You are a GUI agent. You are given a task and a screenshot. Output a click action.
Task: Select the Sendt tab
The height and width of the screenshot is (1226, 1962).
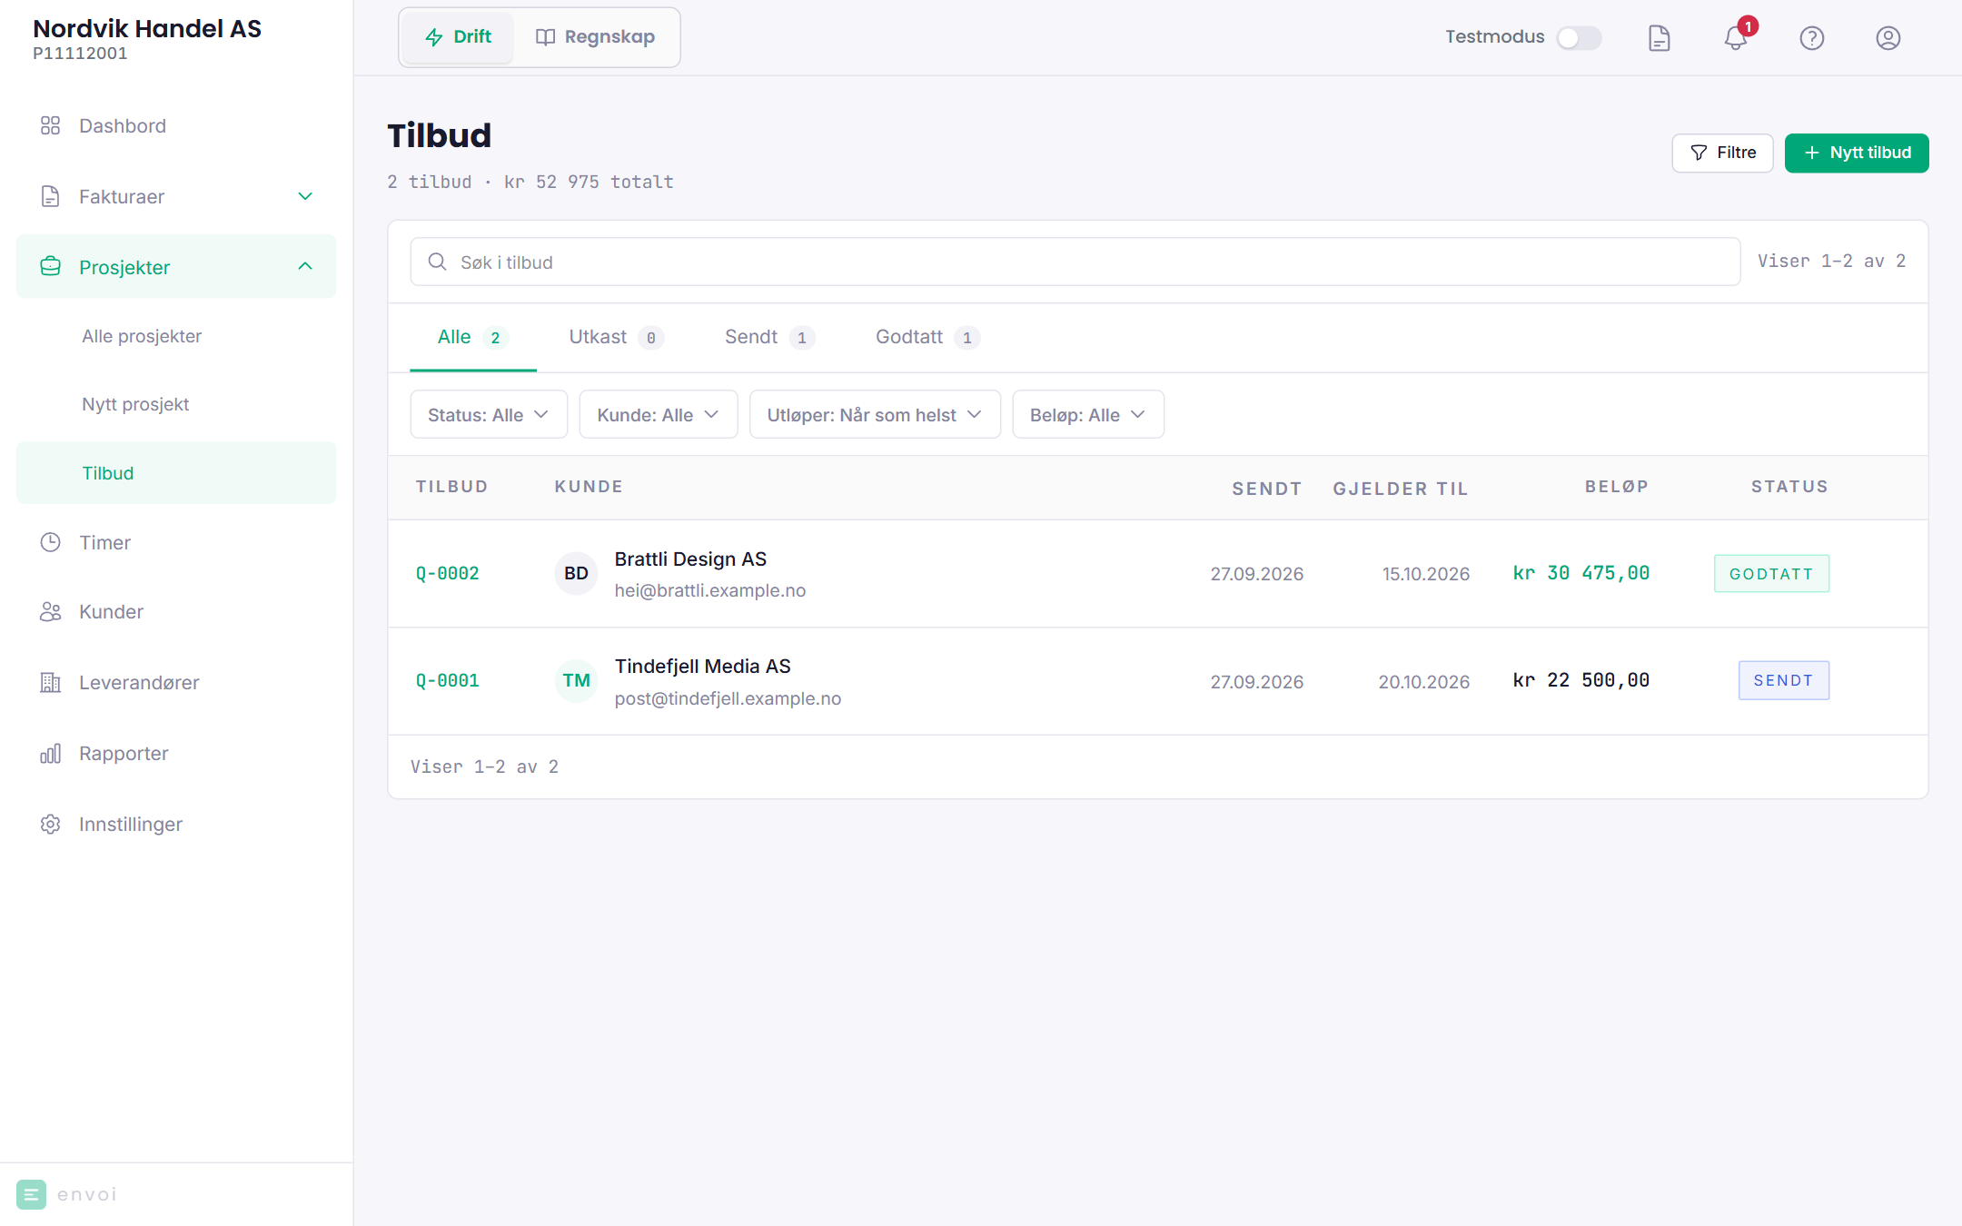click(769, 337)
